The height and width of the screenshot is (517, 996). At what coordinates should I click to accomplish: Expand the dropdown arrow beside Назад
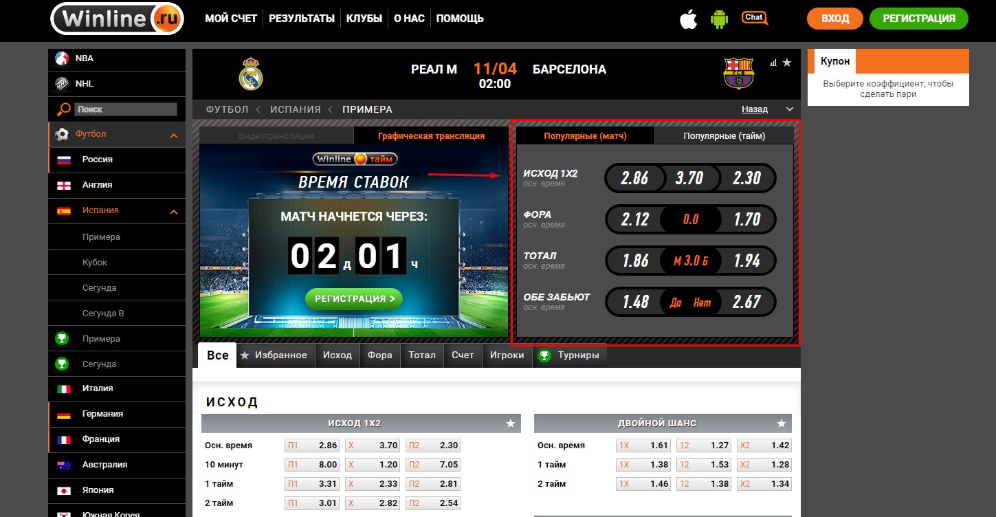point(789,109)
